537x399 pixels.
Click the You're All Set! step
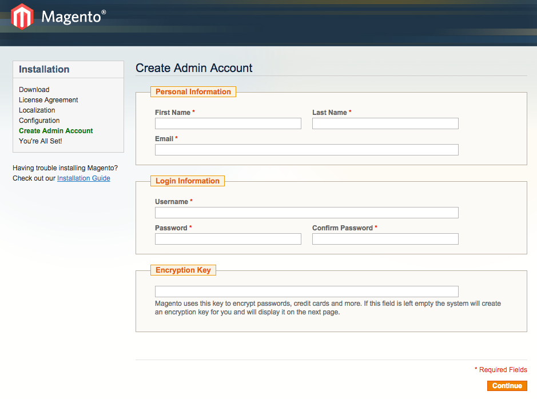(x=41, y=141)
